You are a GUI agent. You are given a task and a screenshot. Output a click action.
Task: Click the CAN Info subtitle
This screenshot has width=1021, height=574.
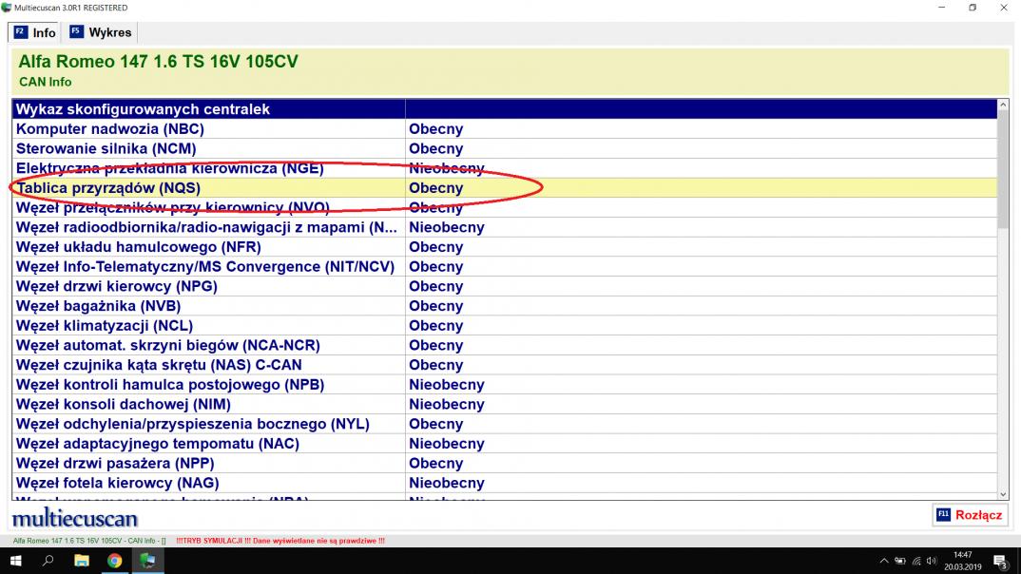45,82
